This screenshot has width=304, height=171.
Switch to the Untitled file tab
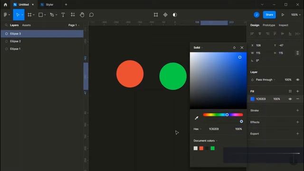point(24,5)
